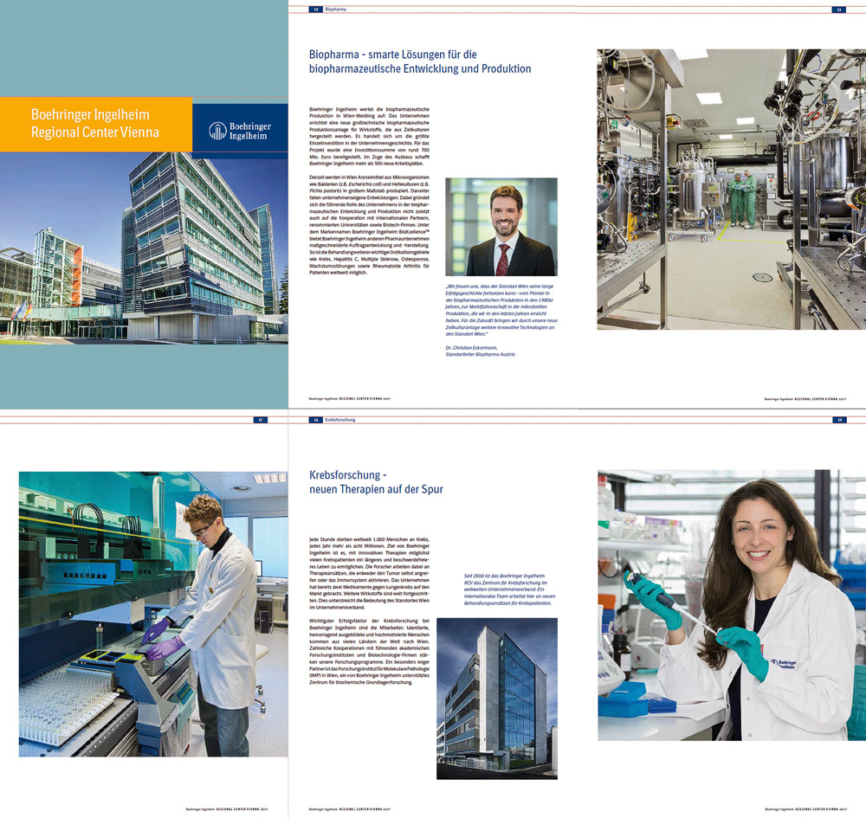
Task: Open the portrait photo of Dr. Christian Eckermann
Action: click(501, 227)
